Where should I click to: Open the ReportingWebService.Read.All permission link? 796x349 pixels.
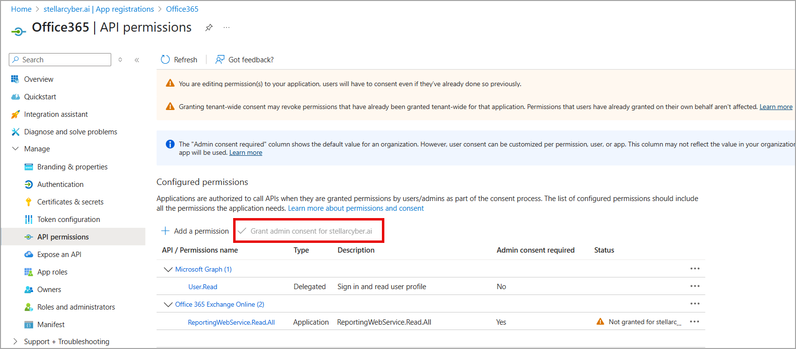point(231,322)
